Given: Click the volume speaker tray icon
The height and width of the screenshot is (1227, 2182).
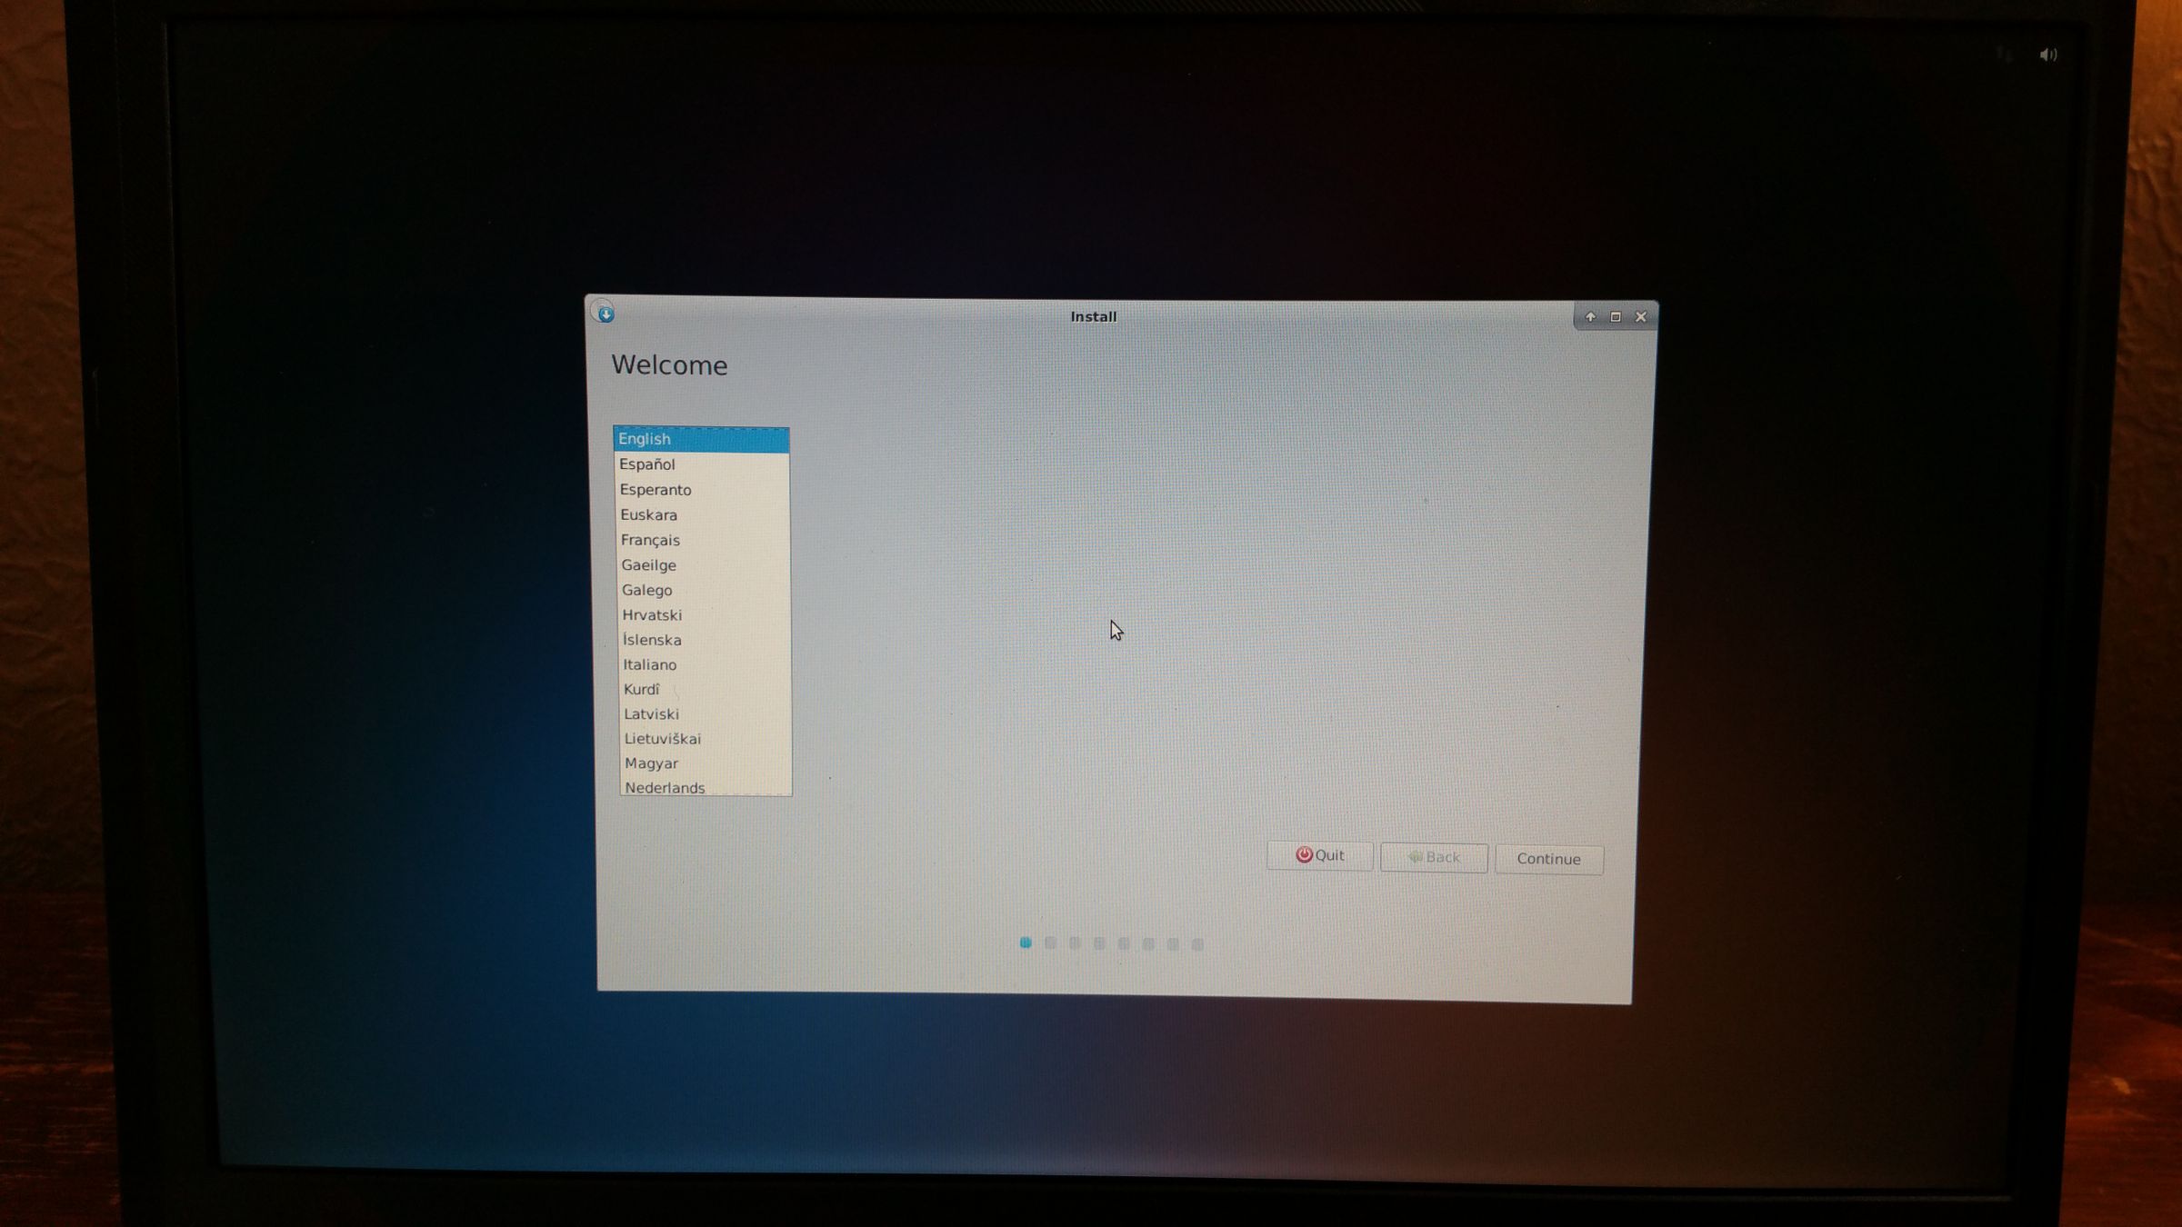Looking at the screenshot, I should tap(2047, 55).
